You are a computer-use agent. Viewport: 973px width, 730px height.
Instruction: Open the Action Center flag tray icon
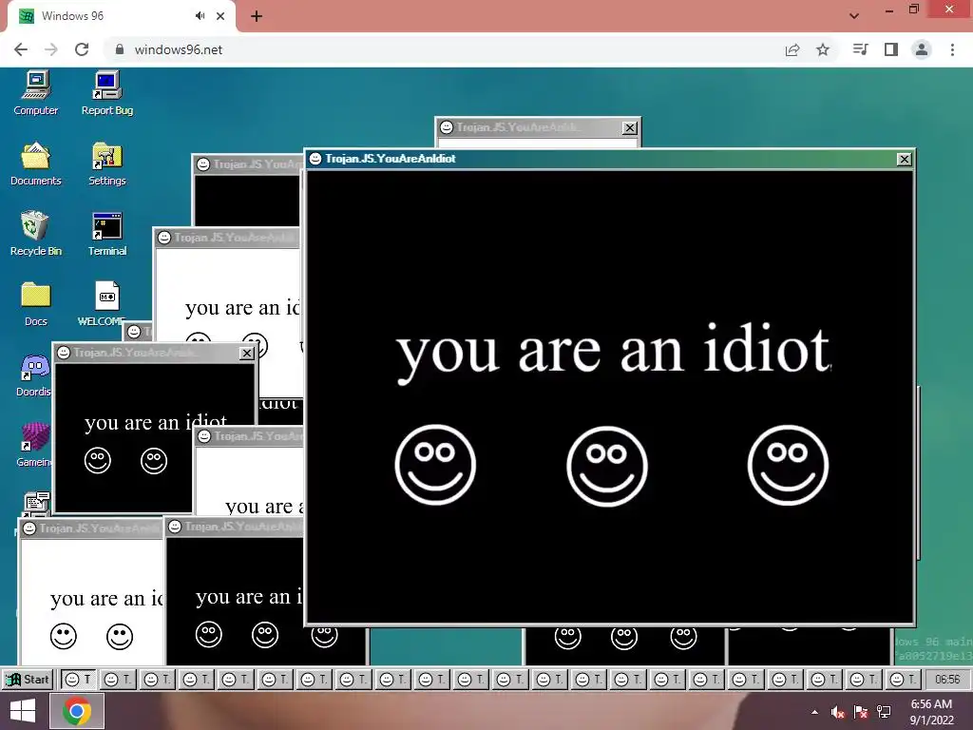(x=861, y=712)
